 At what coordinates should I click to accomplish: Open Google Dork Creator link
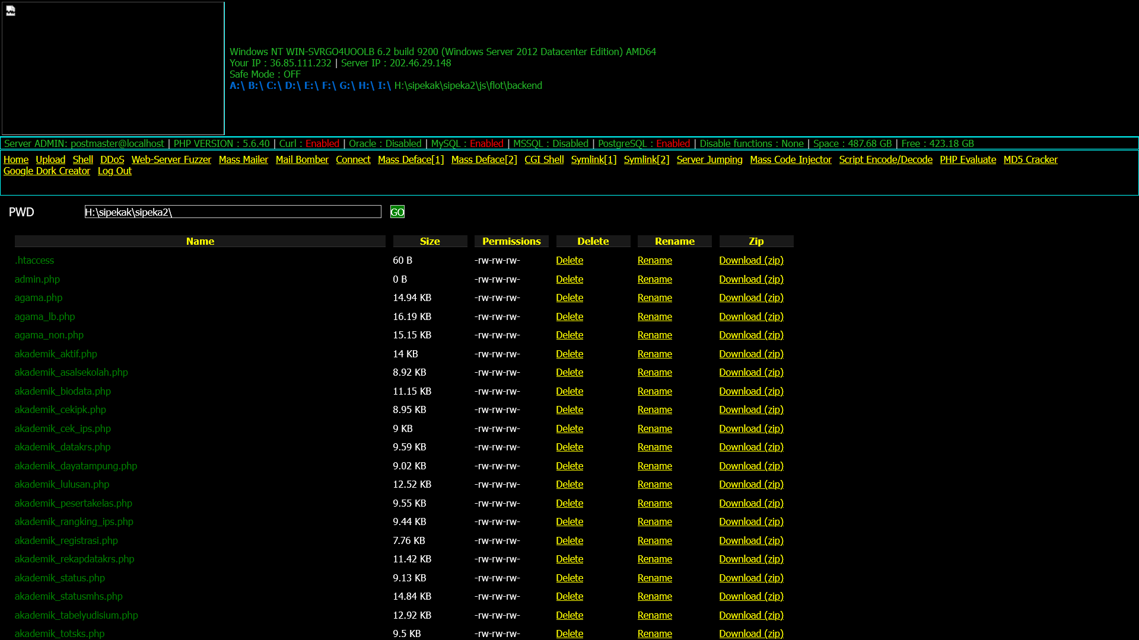47,171
